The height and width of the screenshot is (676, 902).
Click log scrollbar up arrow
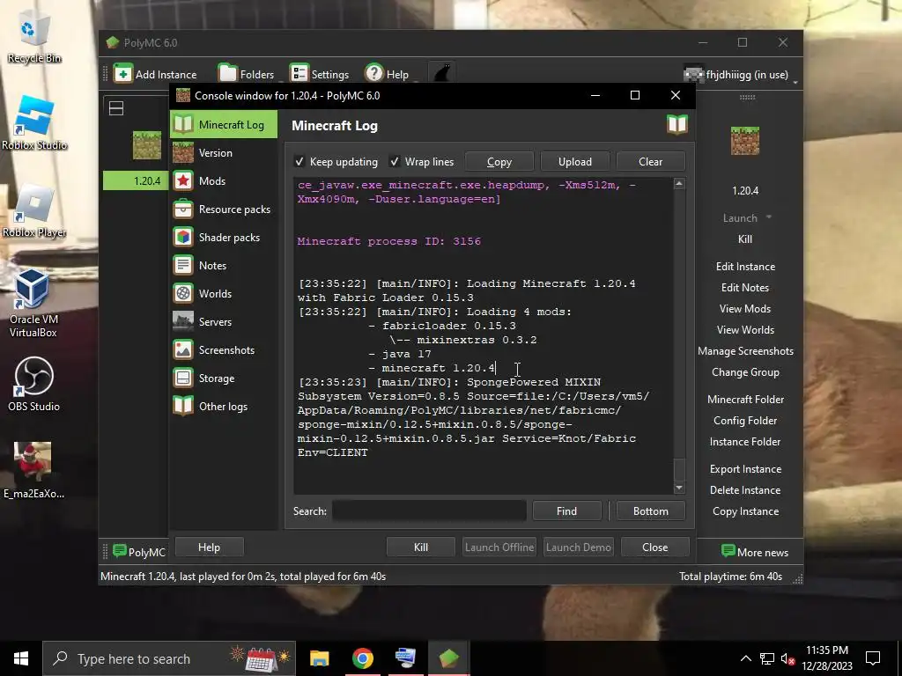point(679,184)
